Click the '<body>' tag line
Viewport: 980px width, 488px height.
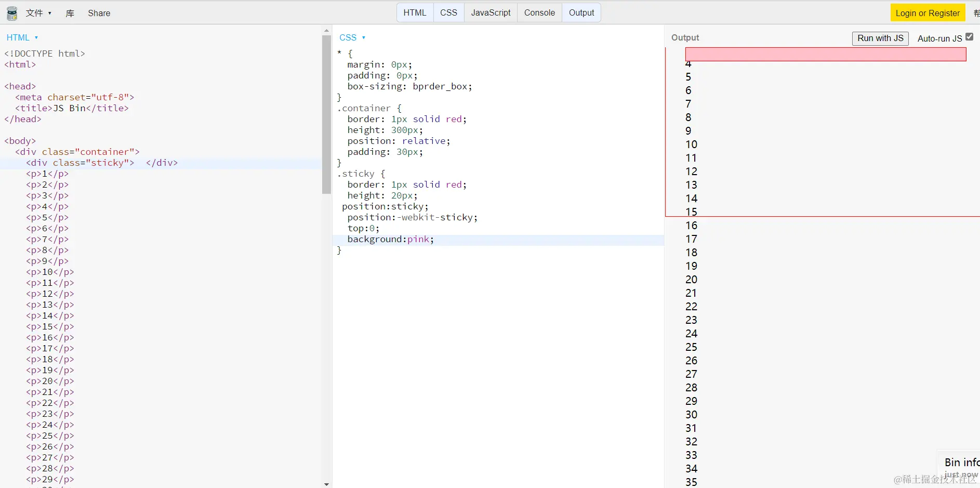click(x=20, y=141)
